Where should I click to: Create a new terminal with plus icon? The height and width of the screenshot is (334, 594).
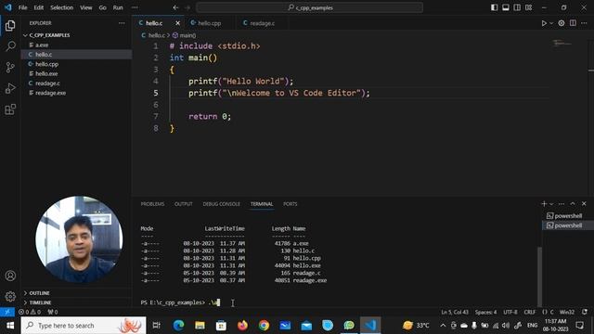[544, 204]
